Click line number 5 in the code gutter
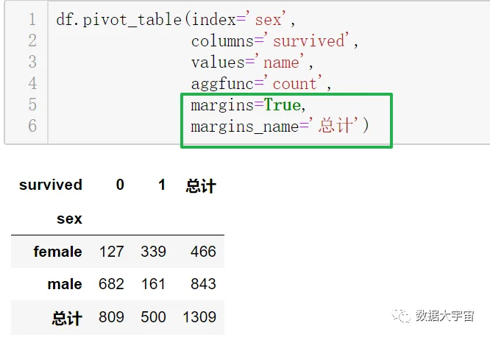The height and width of the screenshot is (337, 490). coord(32,104)
